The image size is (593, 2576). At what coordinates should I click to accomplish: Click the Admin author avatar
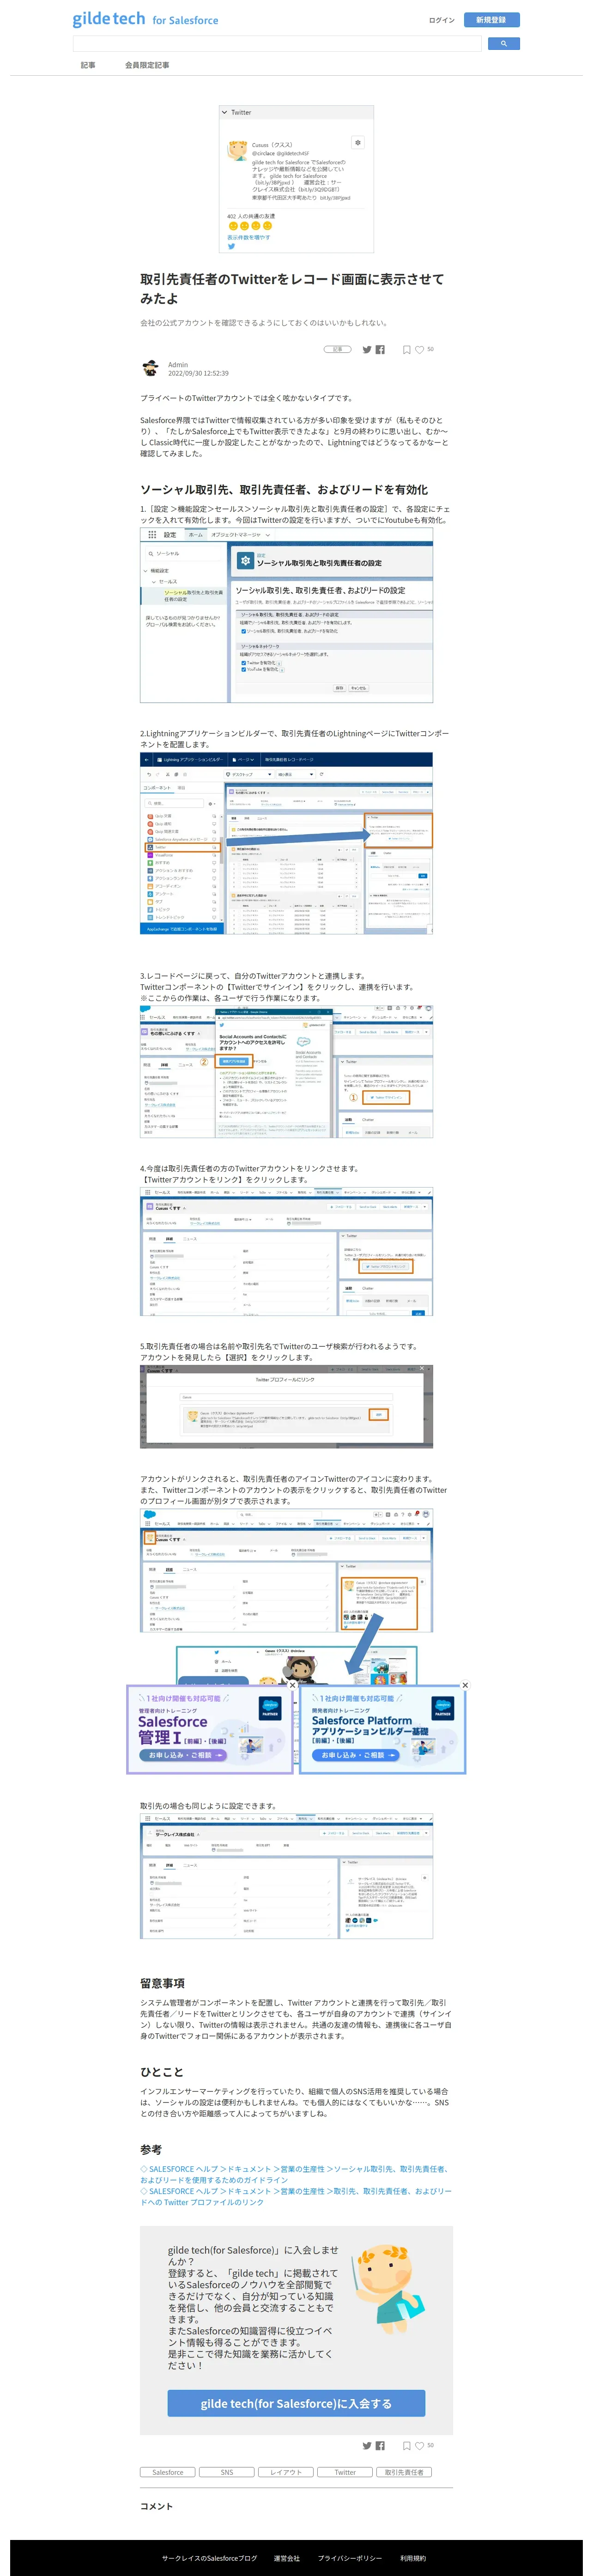(150, 368)
